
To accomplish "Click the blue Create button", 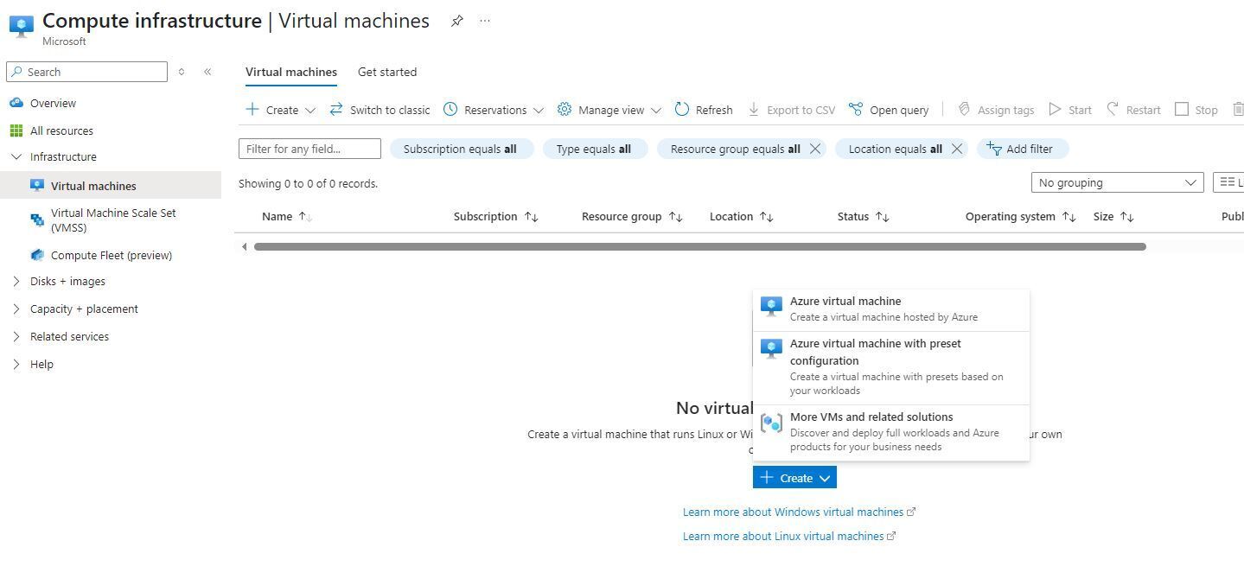I will click(x=794, y=478).
